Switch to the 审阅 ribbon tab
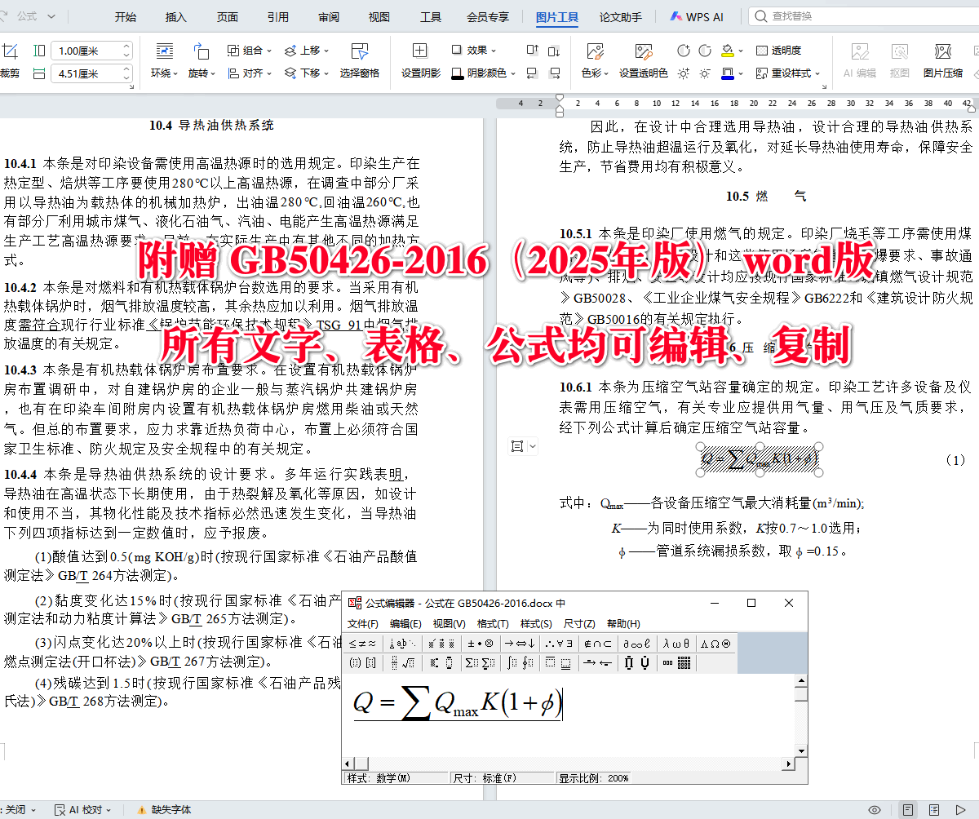This screenshot has height=819, width=979. pyautogui.click(x=329, y=16)
